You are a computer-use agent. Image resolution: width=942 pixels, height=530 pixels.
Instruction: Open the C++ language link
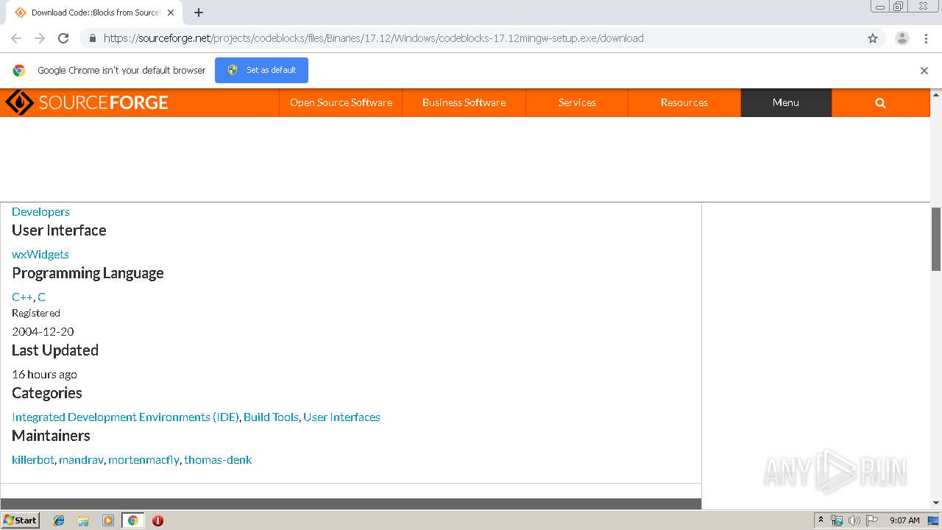click(x=22, y=297)
